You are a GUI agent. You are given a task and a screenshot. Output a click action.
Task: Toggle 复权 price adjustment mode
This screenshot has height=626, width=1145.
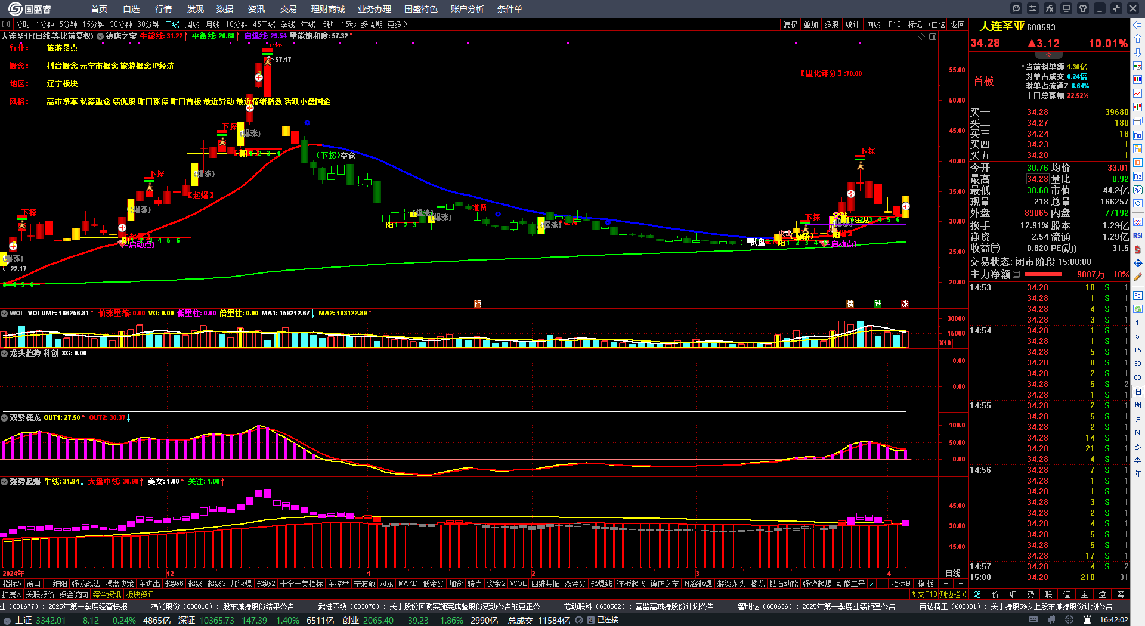tap(790, 24)
